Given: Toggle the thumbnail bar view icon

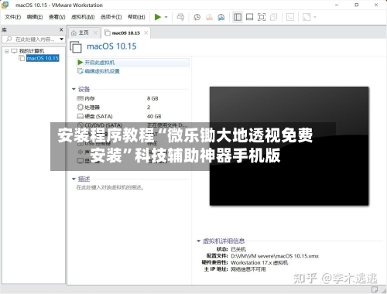Looking at the screenshot, I should [x=249, y=17].
